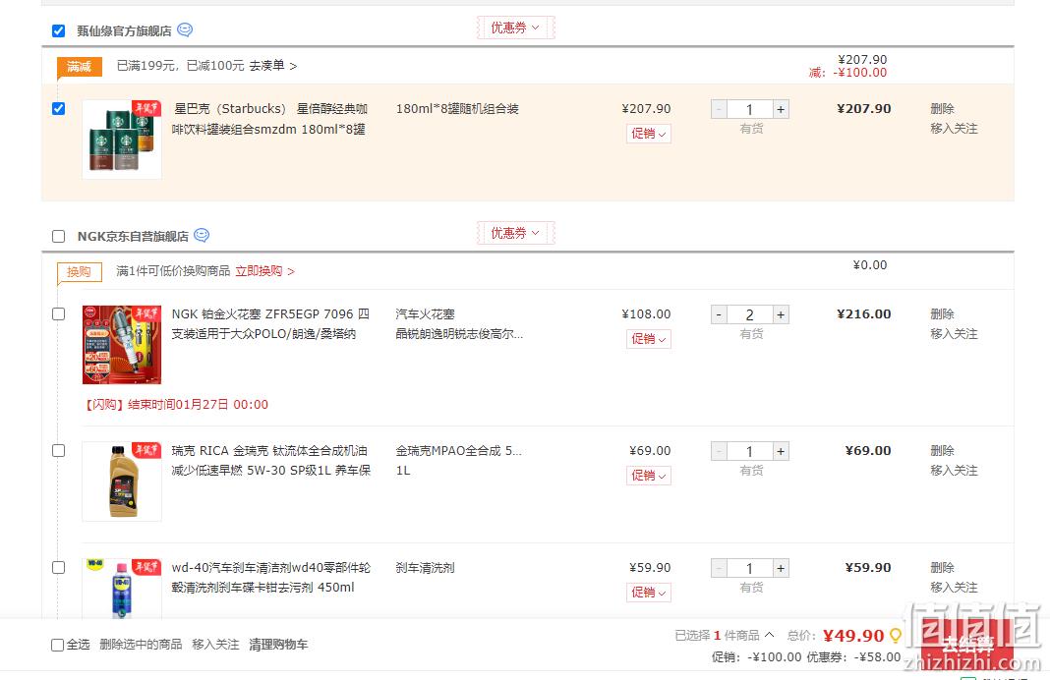1050x680 pixels.
Task: Click the 【闪购】结束时间01月27日 00:00 notice
Action: pos(175,404)
